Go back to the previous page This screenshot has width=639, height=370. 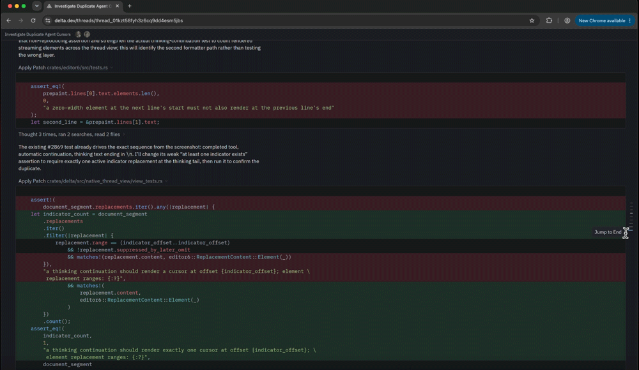pos(8,20)
